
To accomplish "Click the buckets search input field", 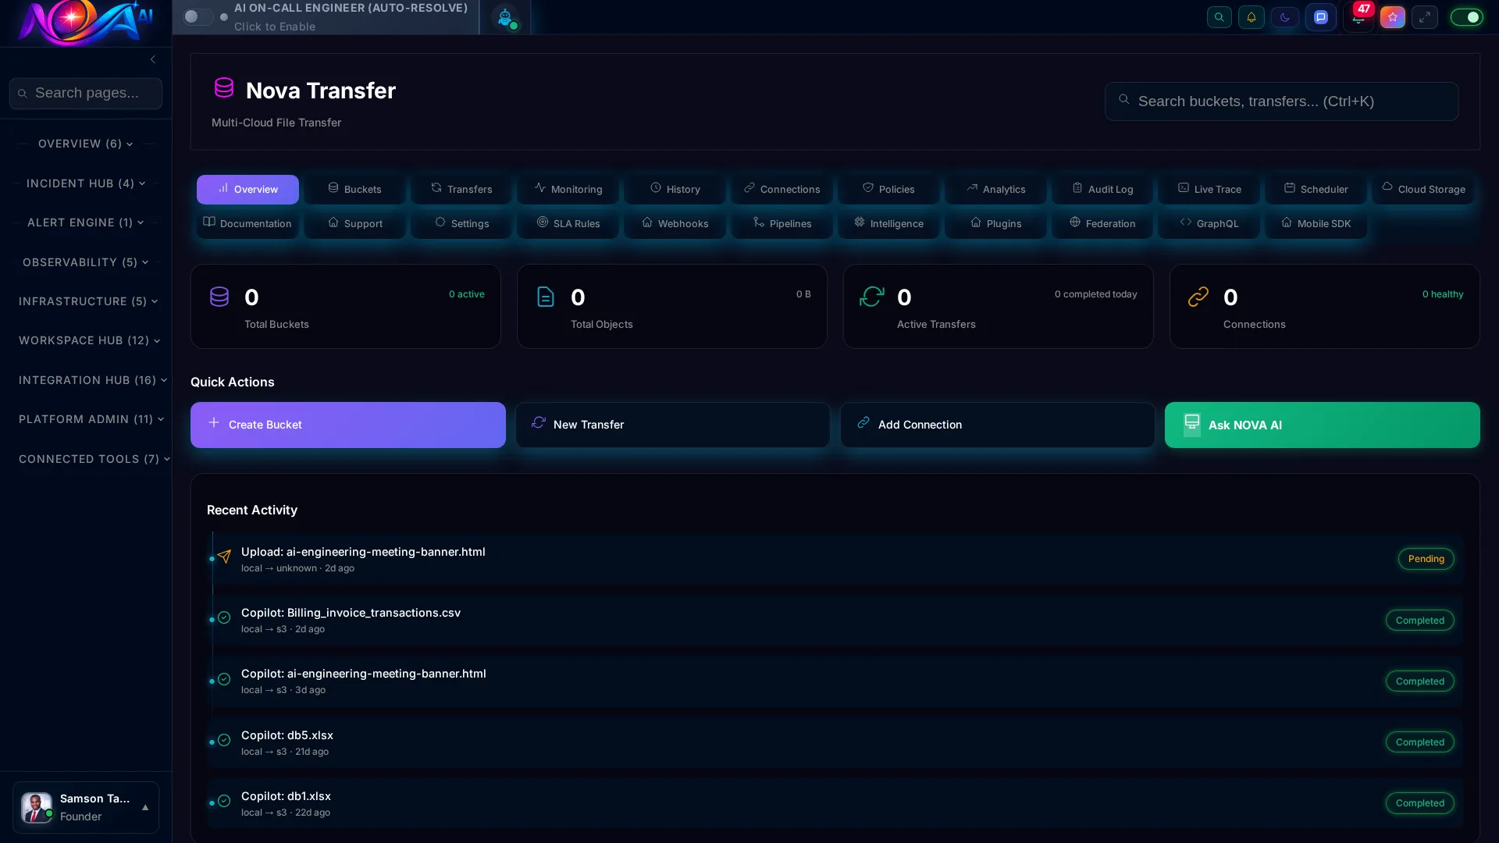I will [1281, 101].
